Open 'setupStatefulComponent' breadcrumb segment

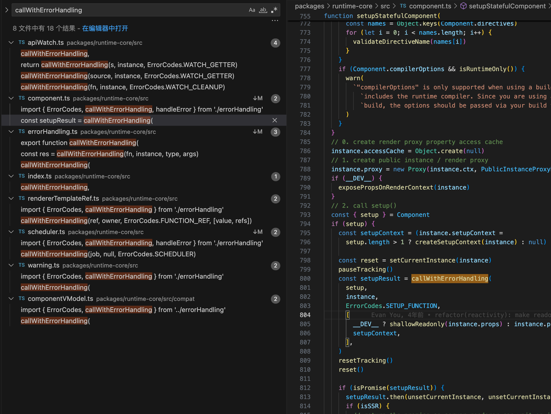point(507,6)
